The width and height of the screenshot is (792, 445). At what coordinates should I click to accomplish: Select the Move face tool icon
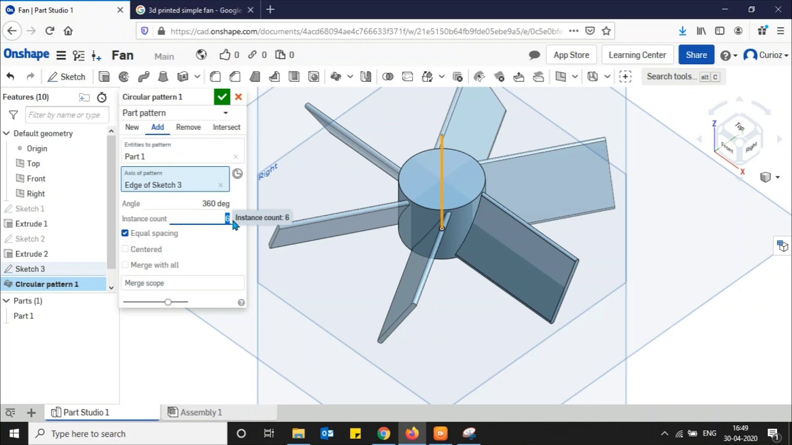[519, 77]
